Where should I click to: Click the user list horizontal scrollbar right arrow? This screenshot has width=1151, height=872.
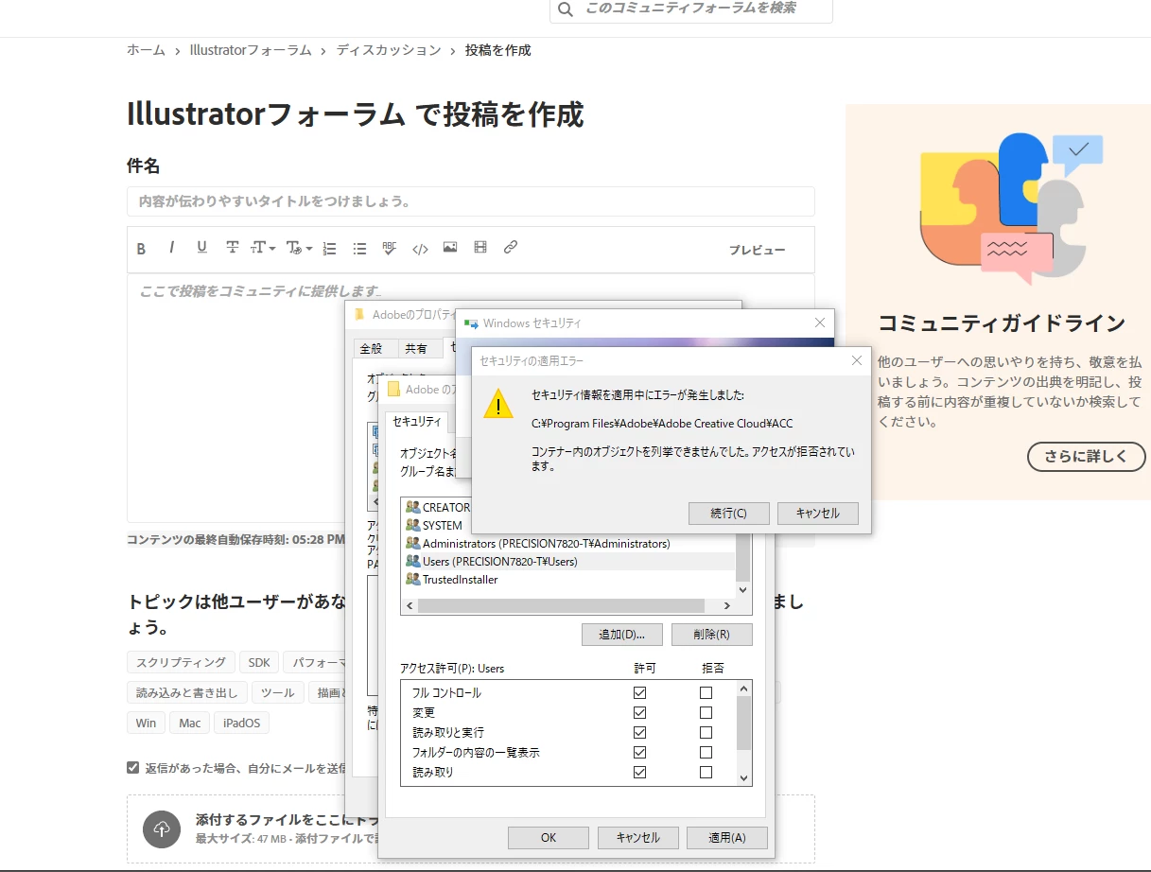(x=726, y=605)
